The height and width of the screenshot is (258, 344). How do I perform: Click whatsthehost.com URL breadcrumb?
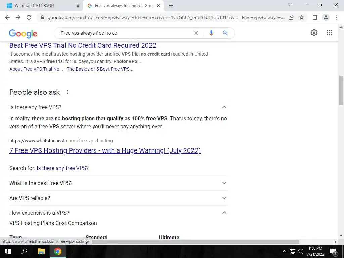(61, 141)
